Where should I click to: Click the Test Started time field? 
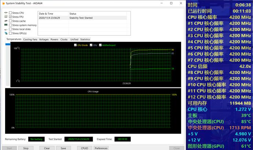(78, 139)
